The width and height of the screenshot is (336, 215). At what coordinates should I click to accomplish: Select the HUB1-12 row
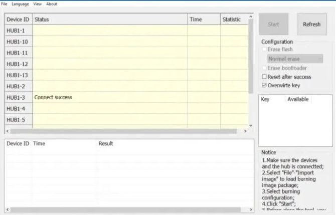tap(126, 64)
